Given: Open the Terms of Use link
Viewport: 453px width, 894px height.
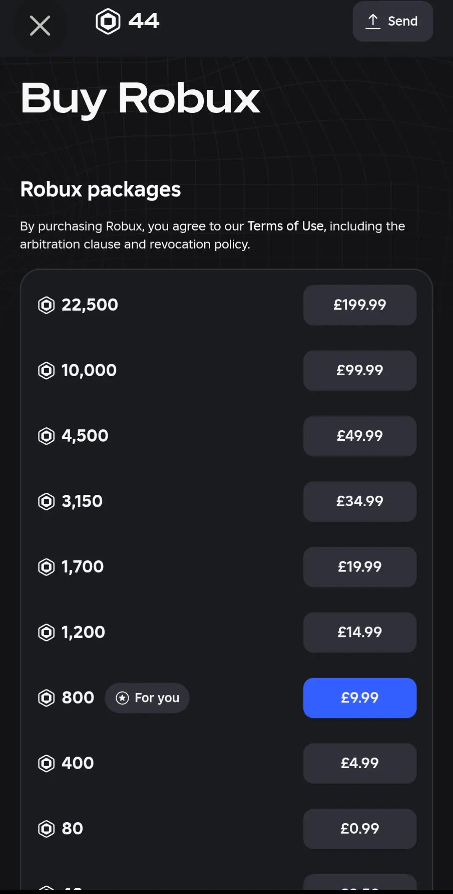Looking at the screenshot, I should (286, 226).
